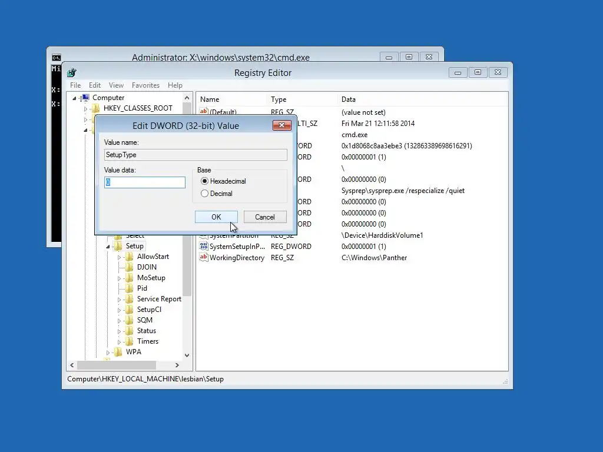Click the Value data input field

[x=145, y=182]
